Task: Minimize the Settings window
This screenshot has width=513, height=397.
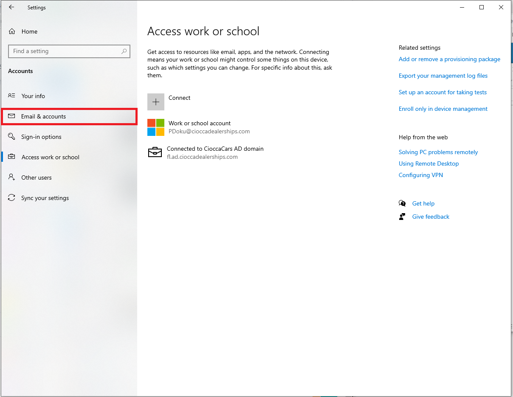Action: point(462,7)
